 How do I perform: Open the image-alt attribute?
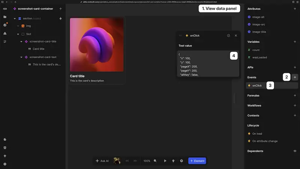tap(258, 17)
